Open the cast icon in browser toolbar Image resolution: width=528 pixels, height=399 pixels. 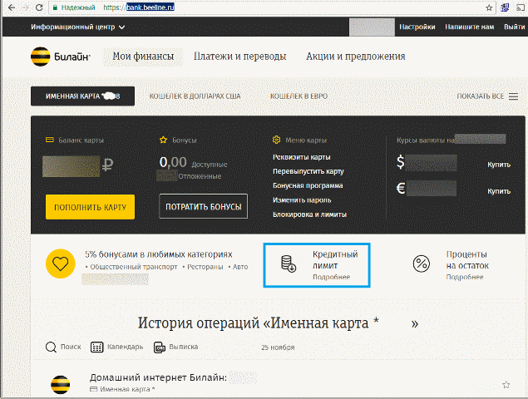point(521,7)
